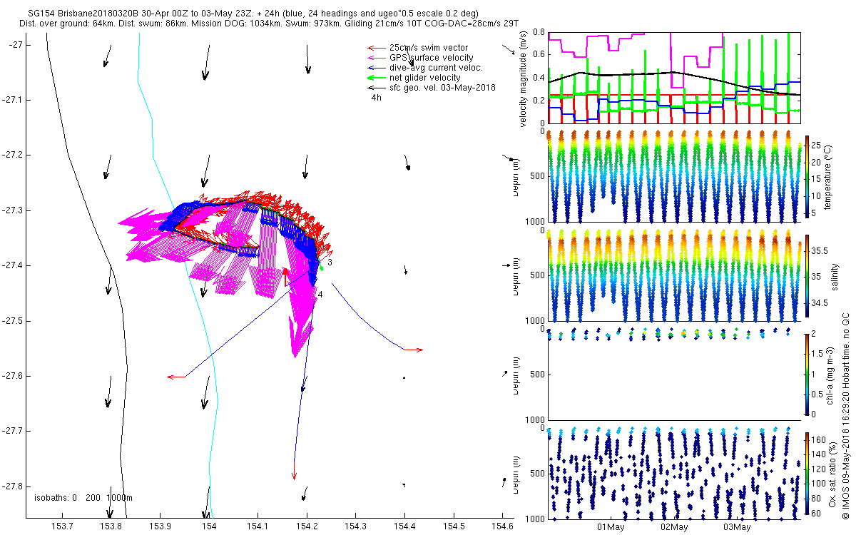Click waypoint marker '3' on the map
Image resolution: width=856 pixels, height=535 pixels.
330,263
